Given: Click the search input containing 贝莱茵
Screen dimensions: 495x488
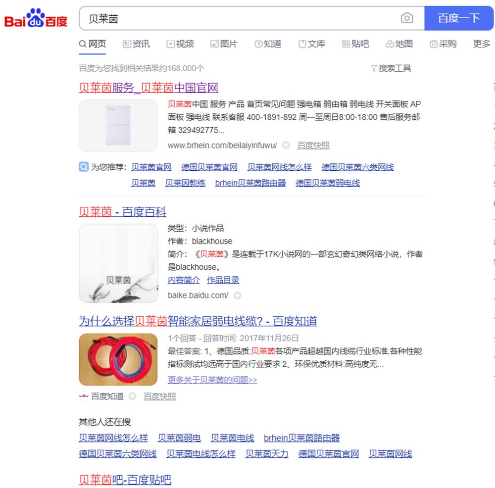Looking at the screenshot, I should click(240, 18).
